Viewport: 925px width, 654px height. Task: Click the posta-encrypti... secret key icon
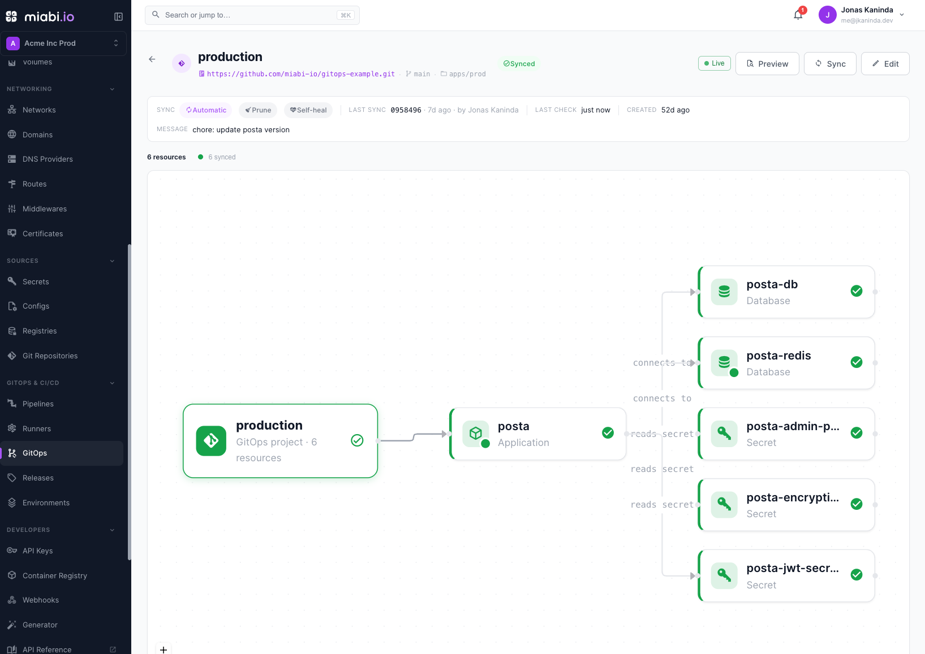[x=724, y=505]
